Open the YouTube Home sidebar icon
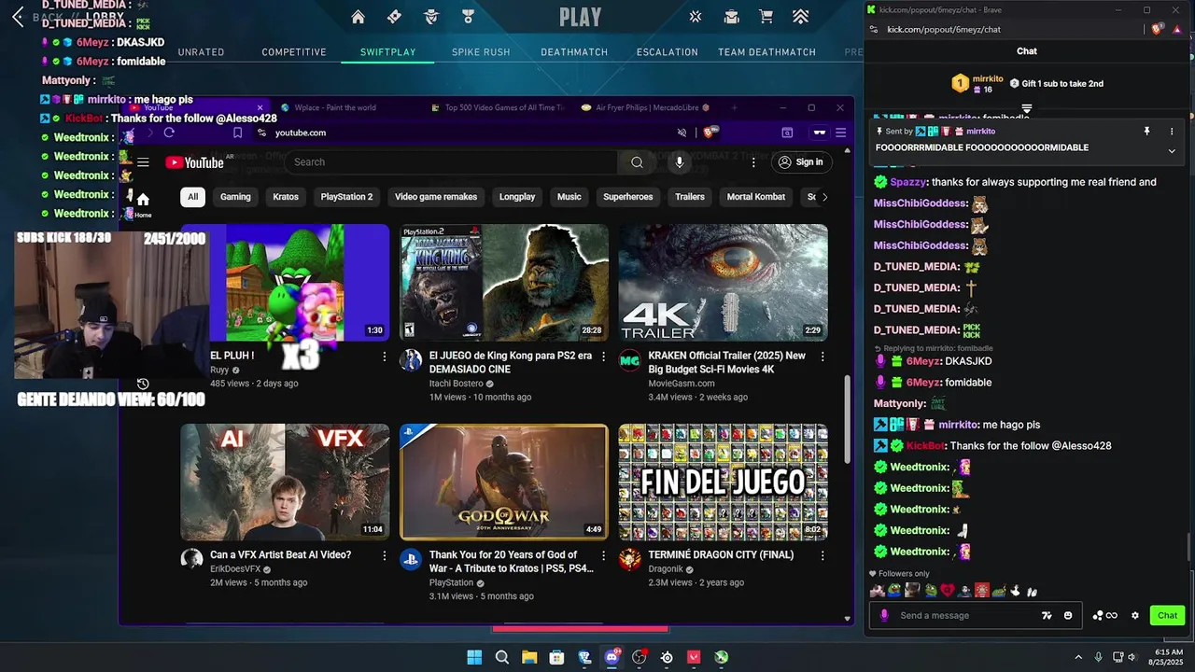 click(x=143, y=204)
